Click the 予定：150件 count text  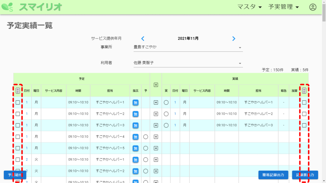[273, 70]
